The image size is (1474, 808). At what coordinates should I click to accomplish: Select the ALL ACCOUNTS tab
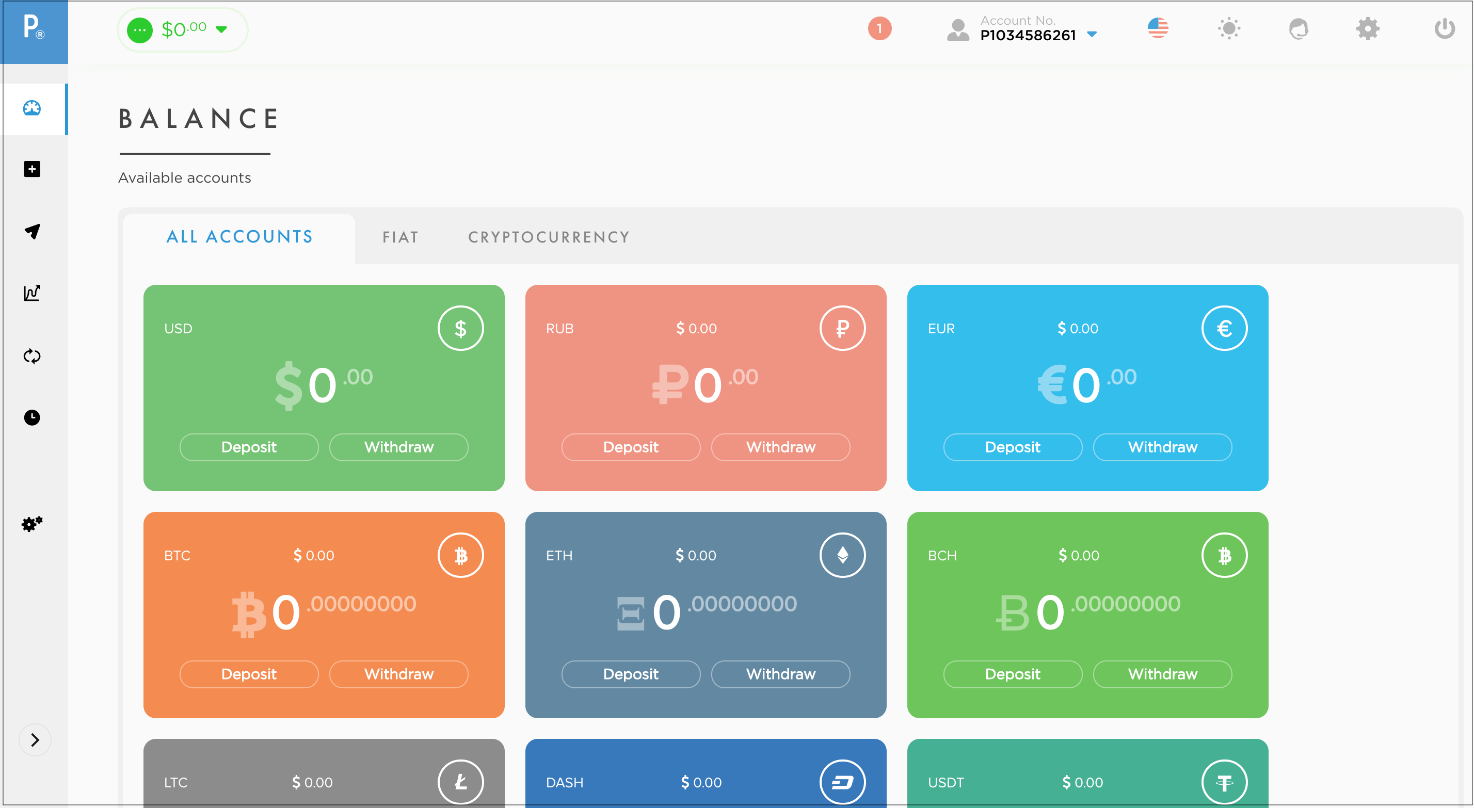point(239,237)
